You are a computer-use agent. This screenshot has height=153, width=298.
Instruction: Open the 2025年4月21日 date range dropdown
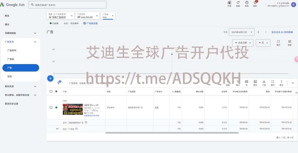(242, 32)
